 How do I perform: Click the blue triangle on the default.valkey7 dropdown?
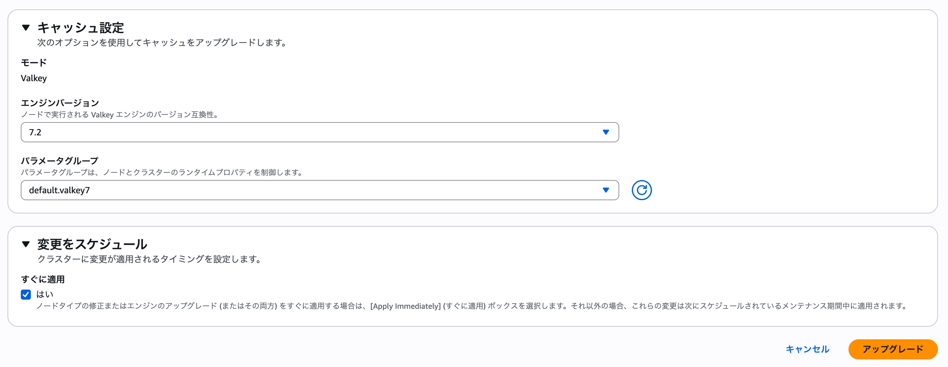pyautogui.click(x=605, y=190)
